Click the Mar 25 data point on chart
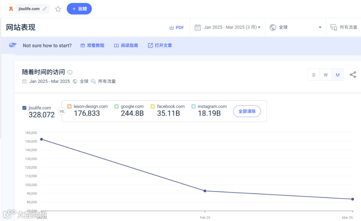The height and width of the screenshot is (221, 361). (353, 199)
